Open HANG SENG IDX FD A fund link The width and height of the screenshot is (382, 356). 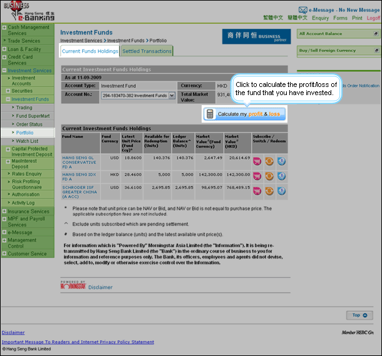click(x=79, y=176)
